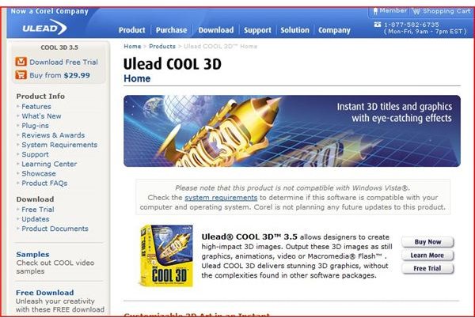Click the orange shopping cart Buy icon

tap(21, 74)
